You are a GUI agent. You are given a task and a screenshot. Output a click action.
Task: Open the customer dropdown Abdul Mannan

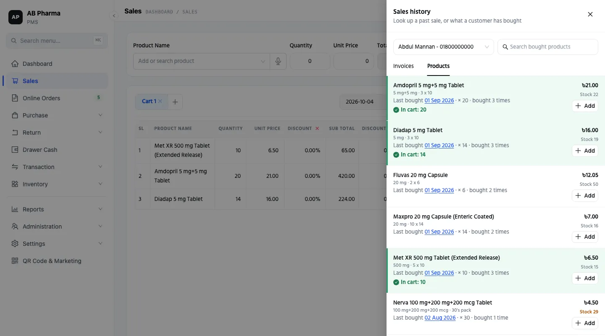[x=443, y=47]
